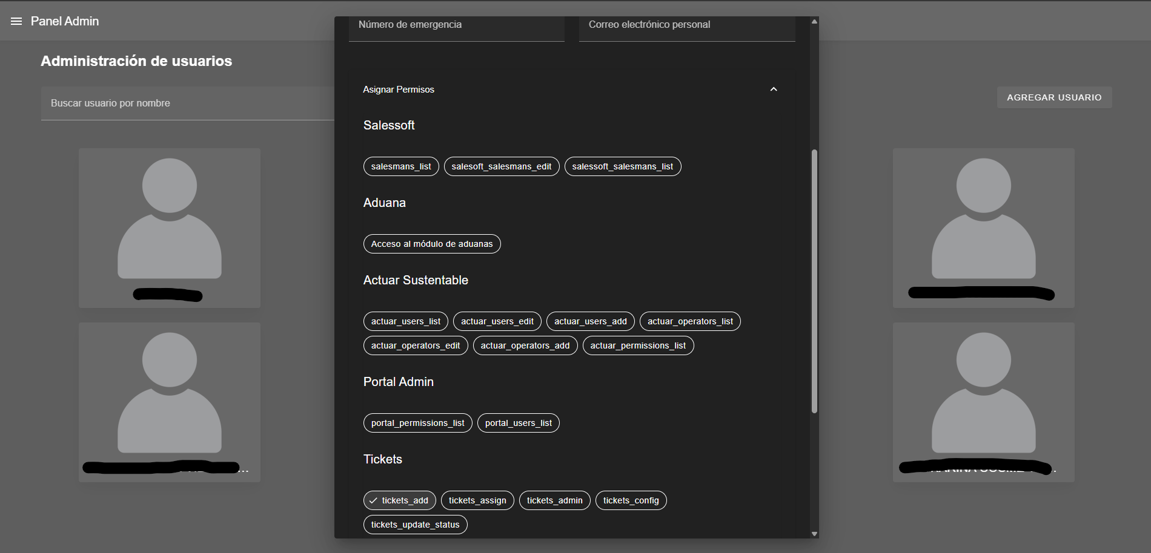
Task: Click the dialog scrollbar up arrow
Action: 814,22
